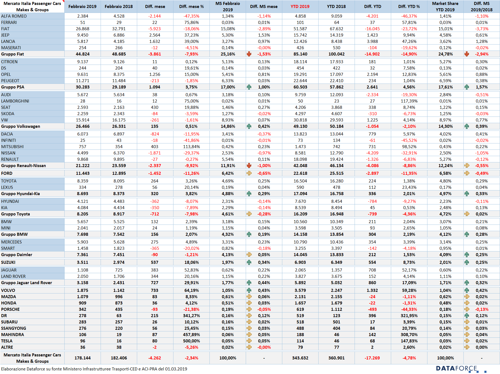Viewport: 500px width, 374px height.
Task: Click green up arrow in Gruppo BMW row, Diff. MS mese
Action: point(249,234)
